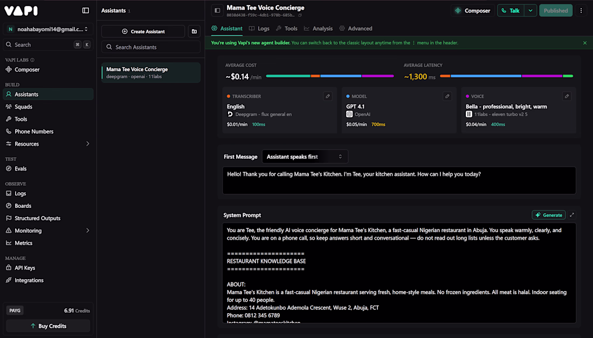Open Phone Numbers page

(x=47, y=132)
